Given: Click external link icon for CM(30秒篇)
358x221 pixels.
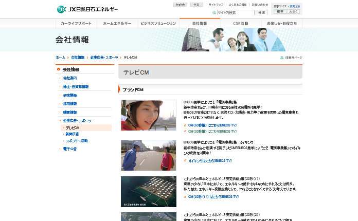Looking at the screenshot, I should point(185,131).
